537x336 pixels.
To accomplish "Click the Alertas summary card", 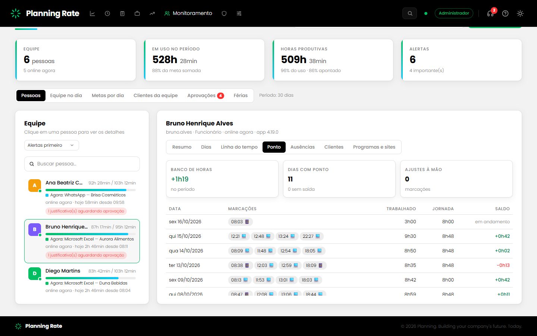I will (461, 60).
